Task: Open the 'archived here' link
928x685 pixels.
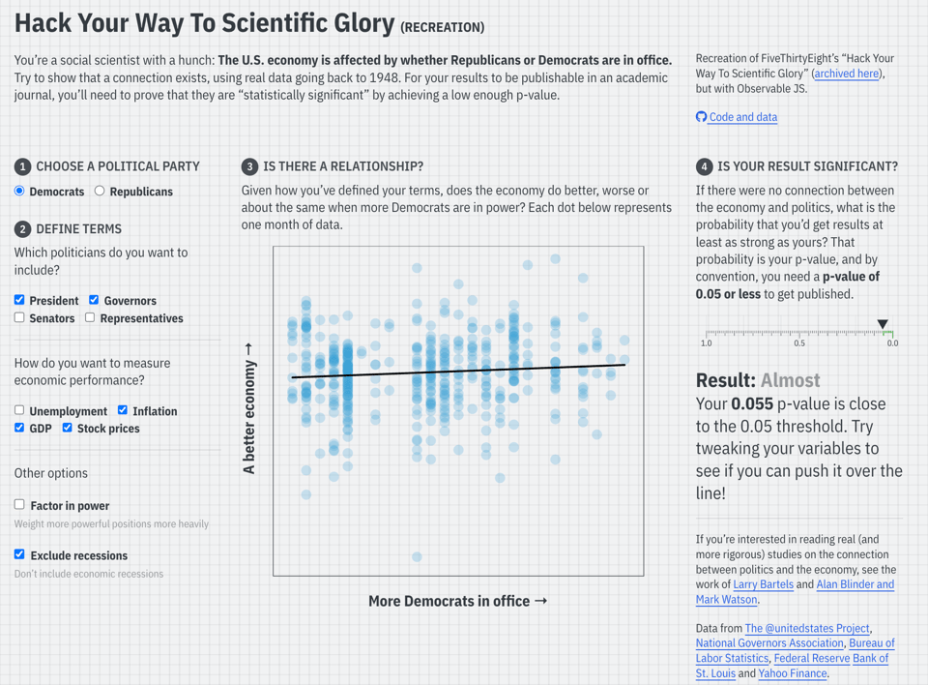Action: click(847, 74)
